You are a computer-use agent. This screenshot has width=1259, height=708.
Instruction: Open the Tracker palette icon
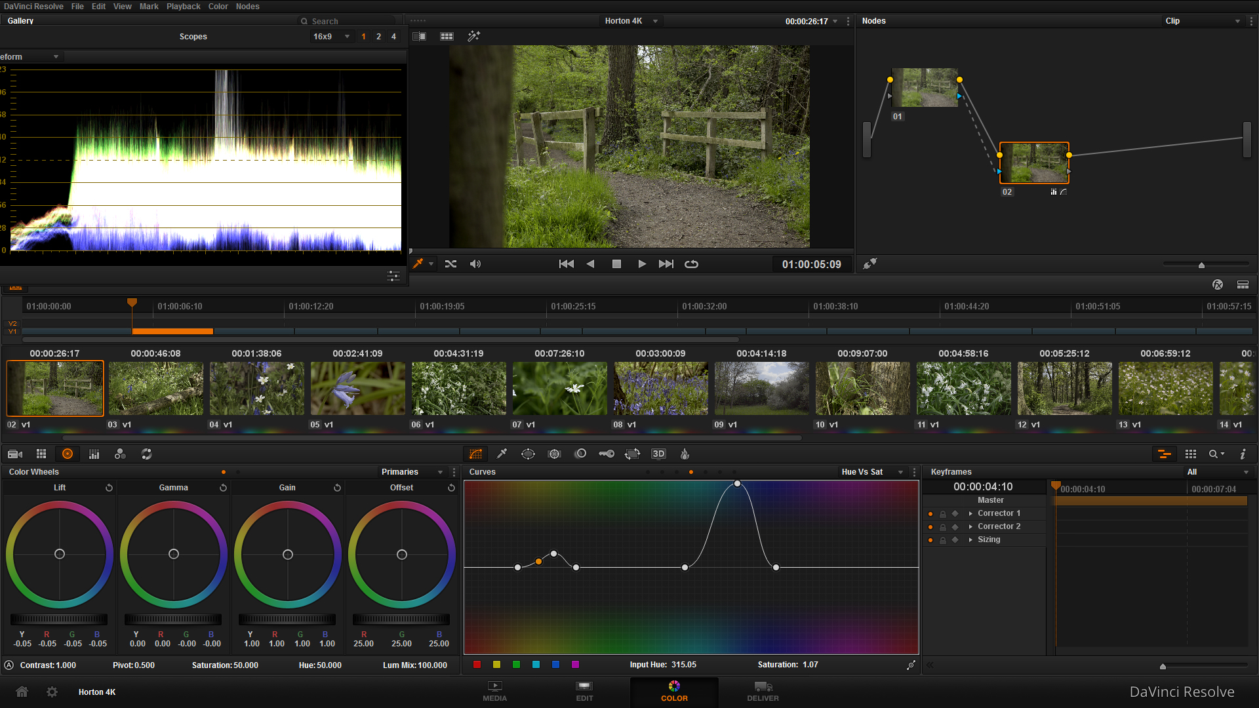554,454
